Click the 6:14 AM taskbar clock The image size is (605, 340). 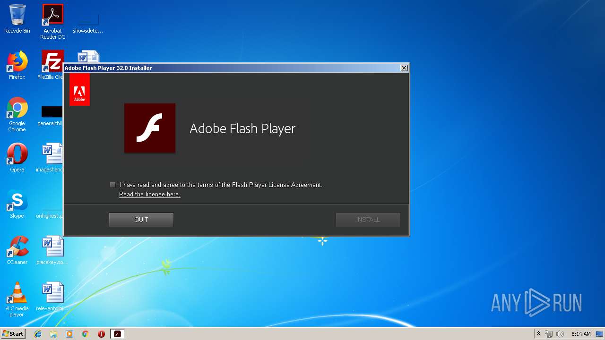(x=581, y=334)
